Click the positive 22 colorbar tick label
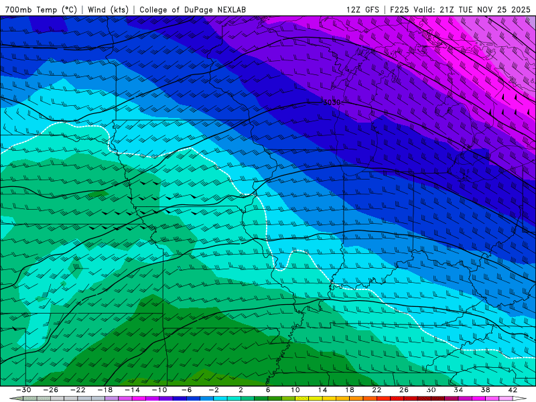Viewport: 536px width, 402px height. click(x=377, y=390)
